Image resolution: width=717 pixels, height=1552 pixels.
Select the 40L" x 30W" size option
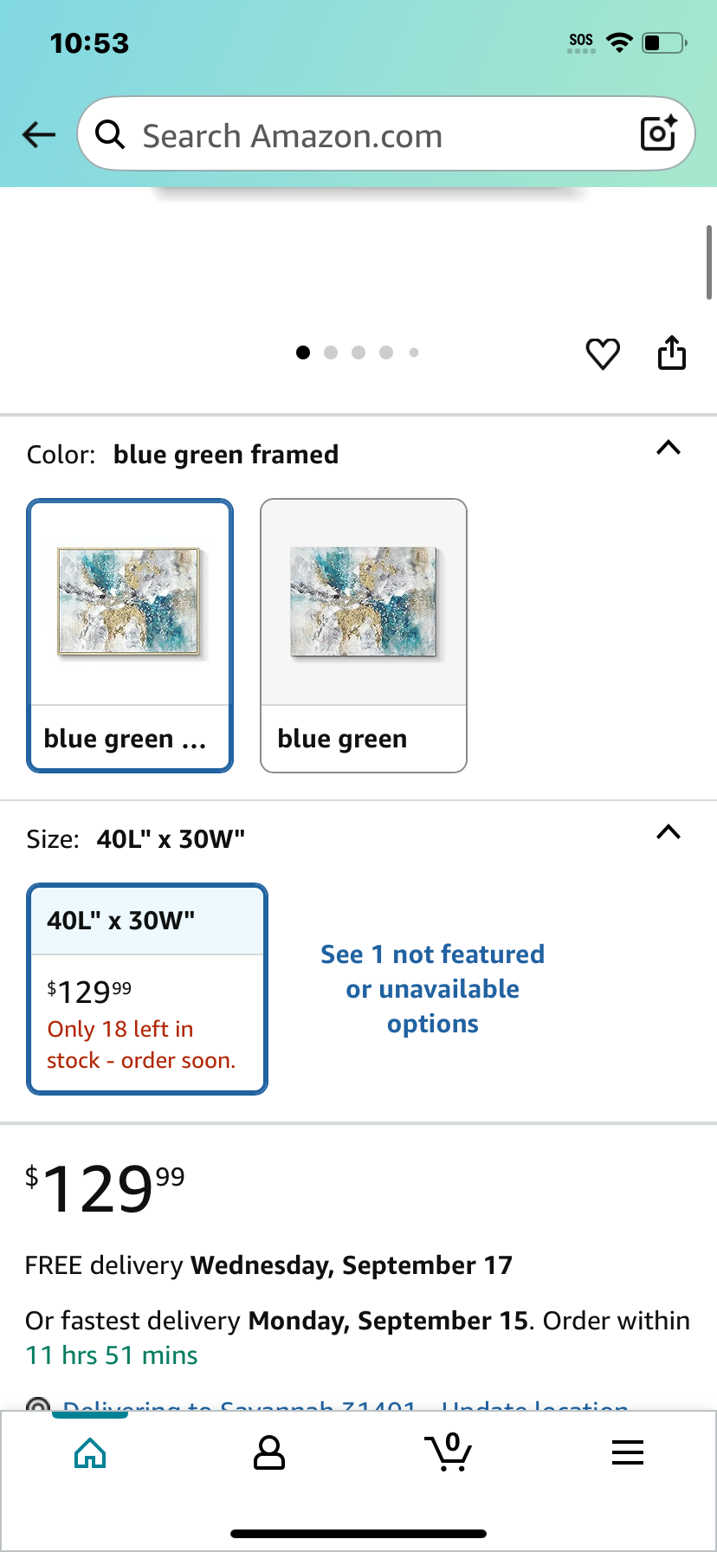tap(147, 988)
